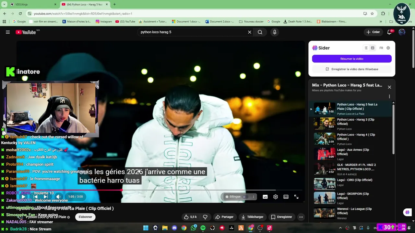This screenshot has height=233, width=415.
Task: Toggle the Bilingue subtitles switch
Action: click(245, 197)
